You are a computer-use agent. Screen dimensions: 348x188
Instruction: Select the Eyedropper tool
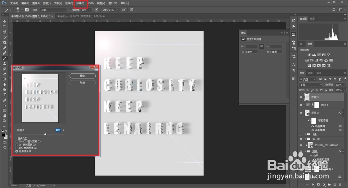click(5, 48)
